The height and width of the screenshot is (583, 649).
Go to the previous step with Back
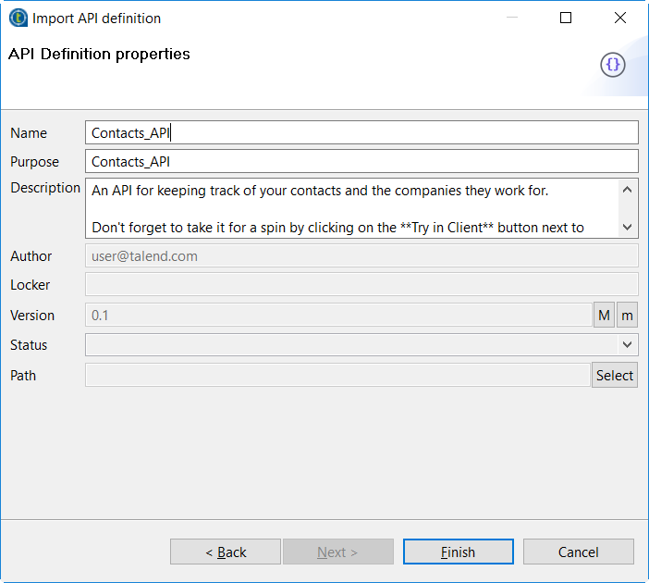coord(226,552)
